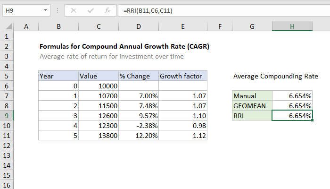The image size is (330, 189).
Task: Select row 3 header
Action: point(7,56)
